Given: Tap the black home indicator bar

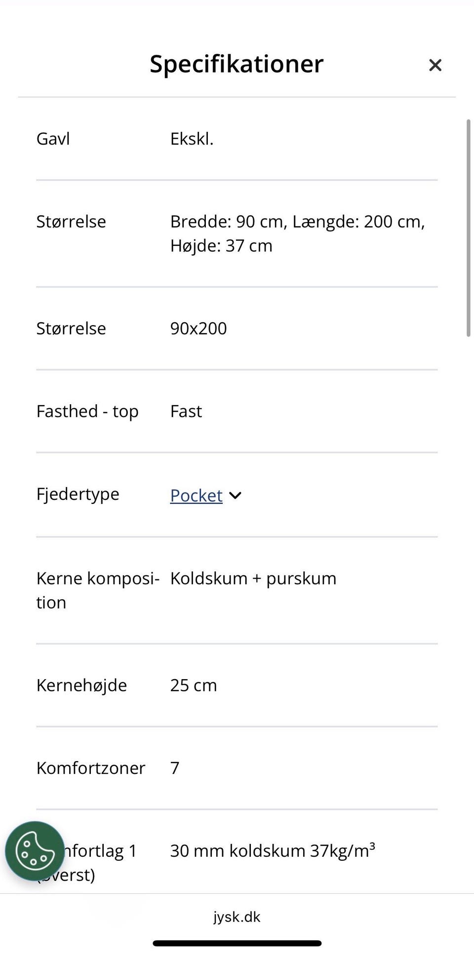Looking at the screenshot, I should point(237,943).
